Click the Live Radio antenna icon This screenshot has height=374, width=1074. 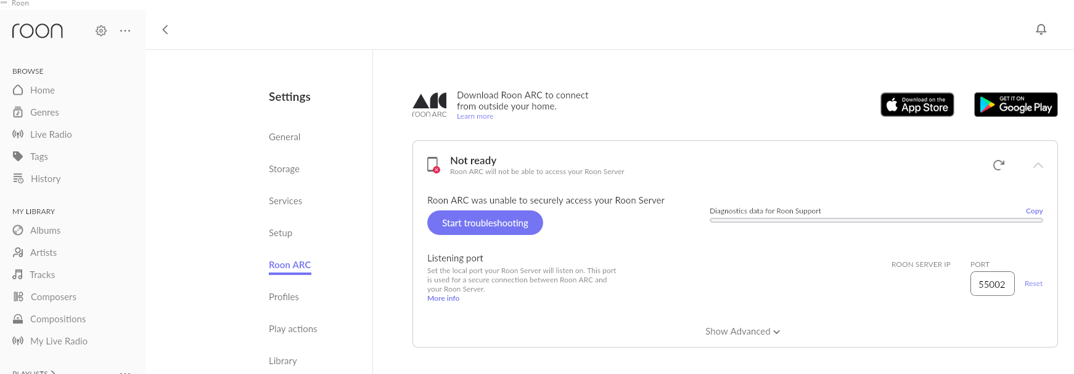pyautogui.click(x=18, y=134)
